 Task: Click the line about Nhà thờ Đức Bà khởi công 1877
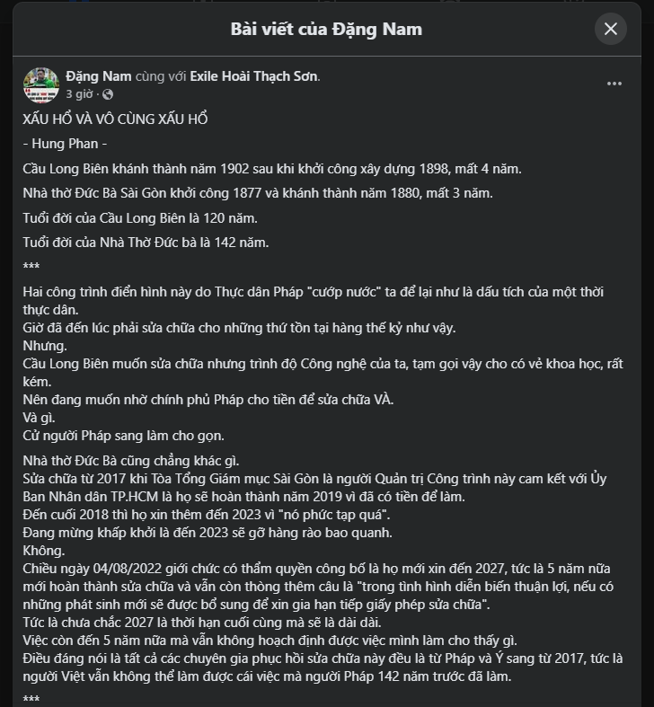click(258, 193)
